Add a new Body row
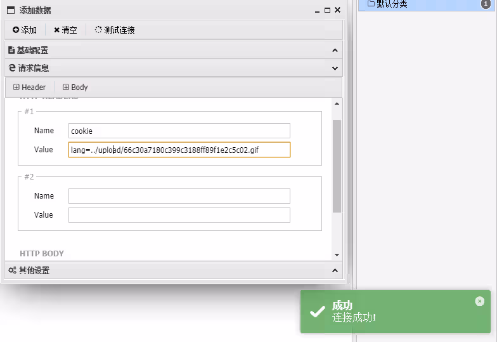Image resolution: width=497 pixels, height=342 pixels. (75, 88)
